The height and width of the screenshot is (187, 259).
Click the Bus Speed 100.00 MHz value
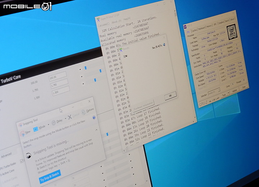click(x=212, y=81)
